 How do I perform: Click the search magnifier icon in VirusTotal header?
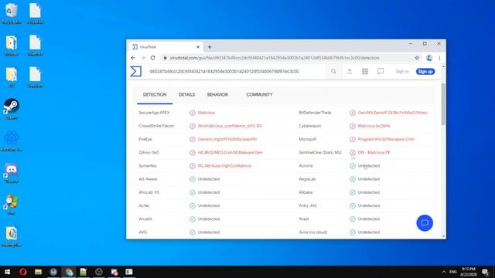coord(333,72)
